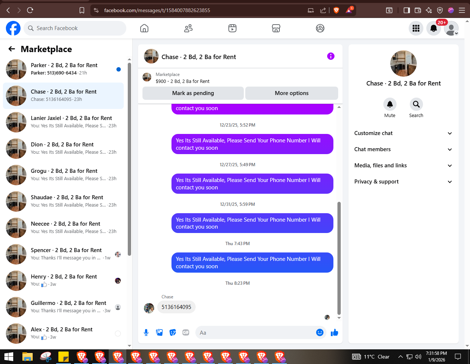Open the Groups icon in top navigation
This screenshot has height=364, width=470.
(x=320, y=28)
